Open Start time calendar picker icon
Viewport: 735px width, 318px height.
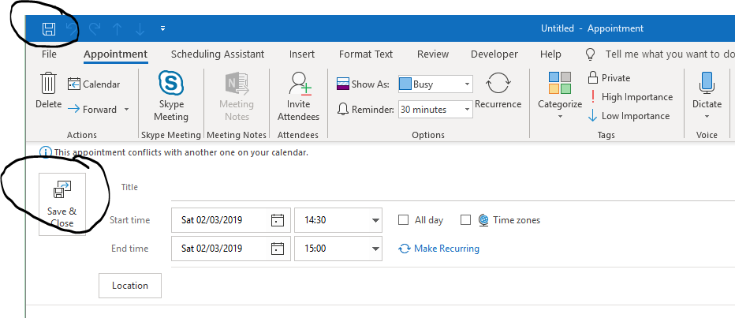pos(278,220)
